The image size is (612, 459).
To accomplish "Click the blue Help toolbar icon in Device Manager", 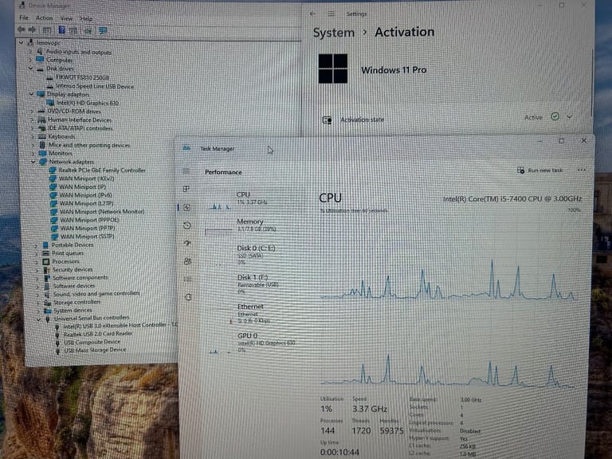I will pyautogui.click(x=61, y=29).
